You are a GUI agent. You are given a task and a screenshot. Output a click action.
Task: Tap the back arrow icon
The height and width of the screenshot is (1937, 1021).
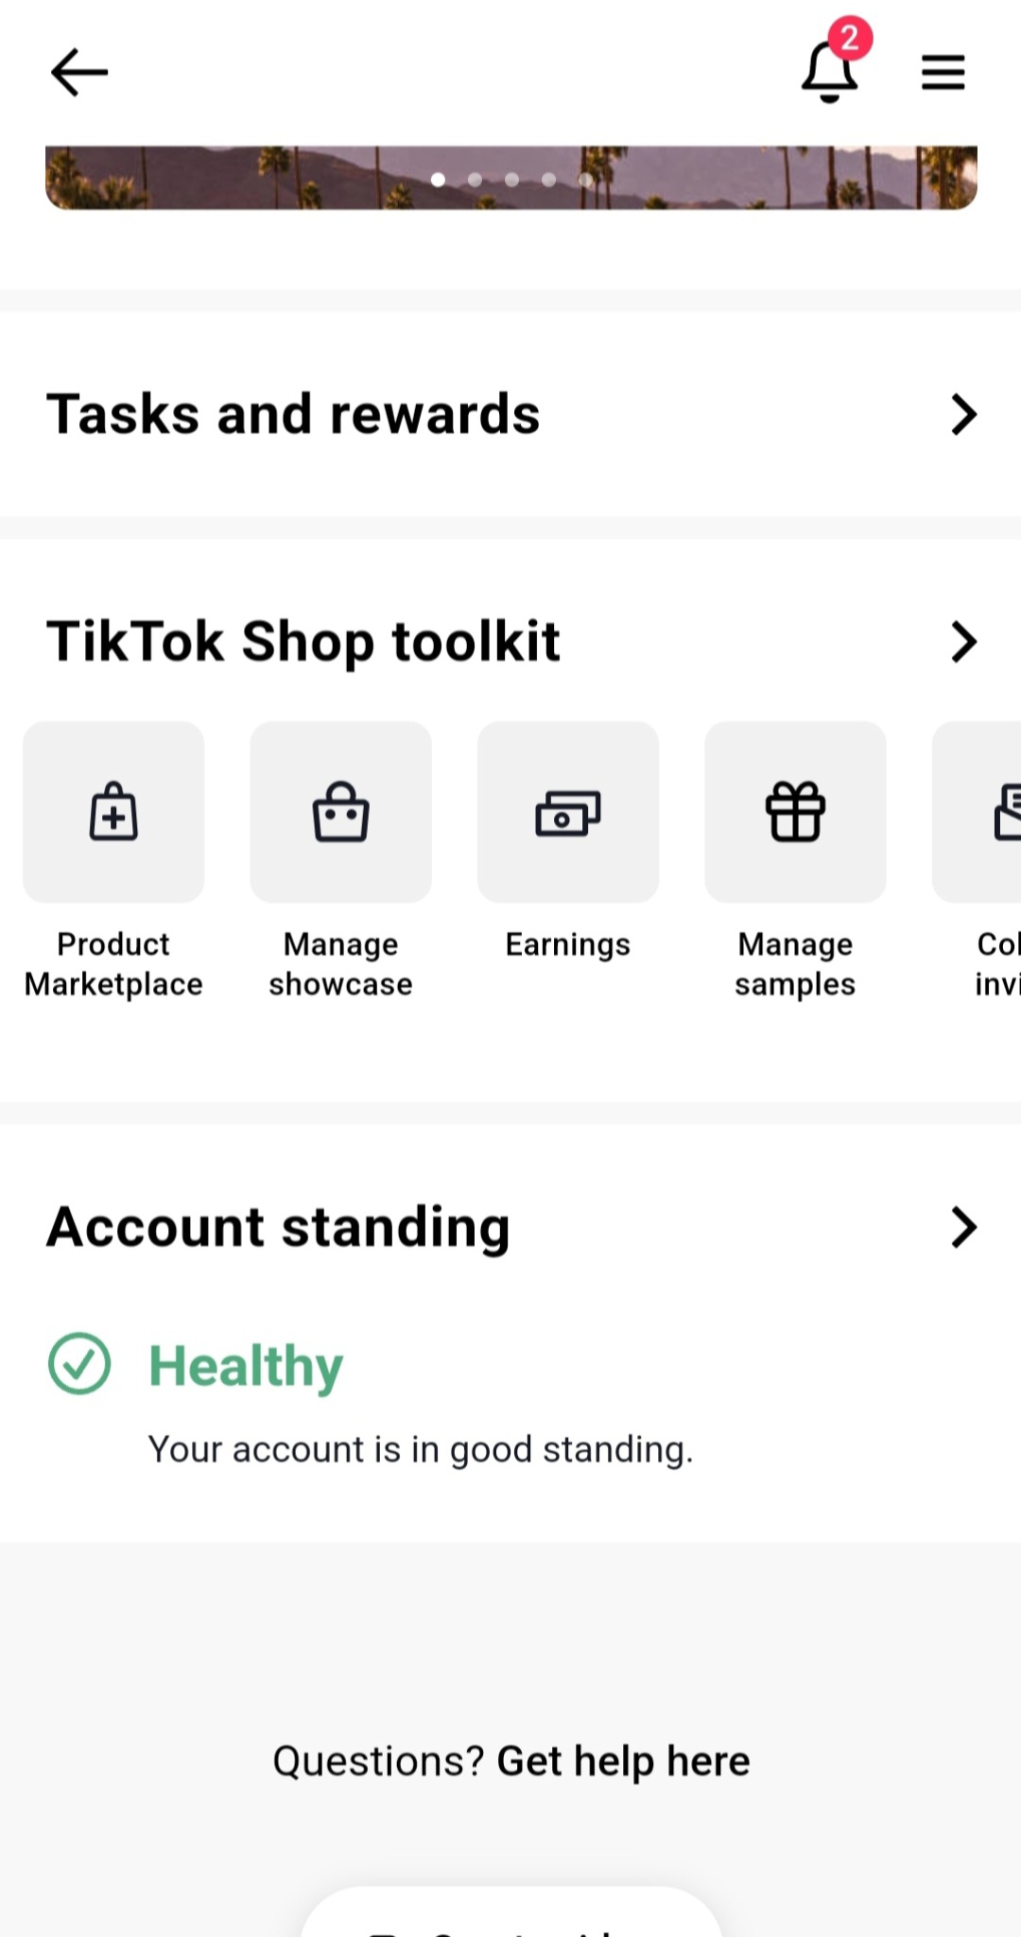79,73
